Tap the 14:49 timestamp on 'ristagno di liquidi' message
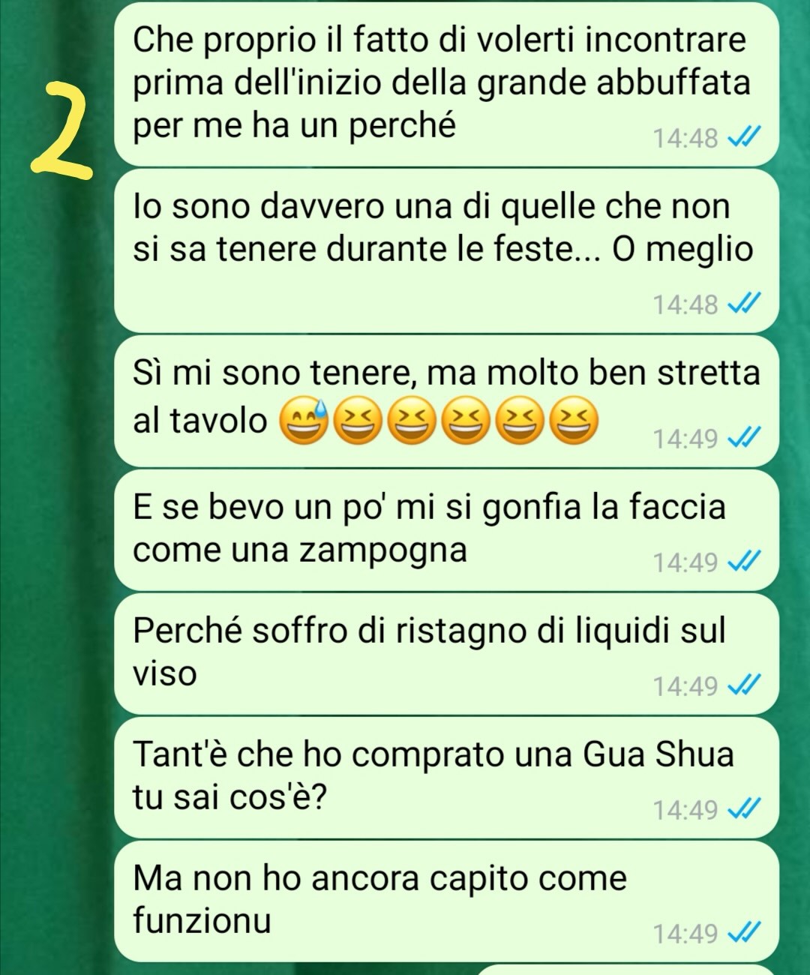The image size is (810, 975). click(685, 686)
